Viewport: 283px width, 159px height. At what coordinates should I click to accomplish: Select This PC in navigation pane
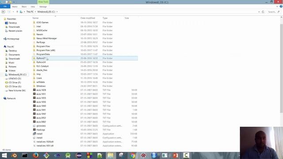(11, 47)
